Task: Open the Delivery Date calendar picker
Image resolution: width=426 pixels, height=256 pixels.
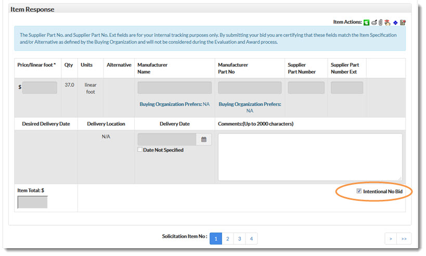Action: click(x=204, y=139)
